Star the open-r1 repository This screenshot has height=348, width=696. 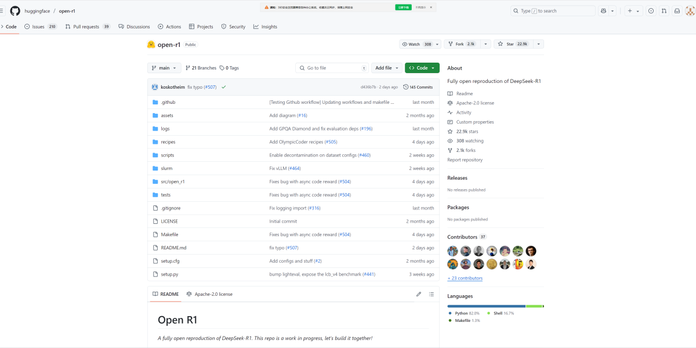(513, 44)
